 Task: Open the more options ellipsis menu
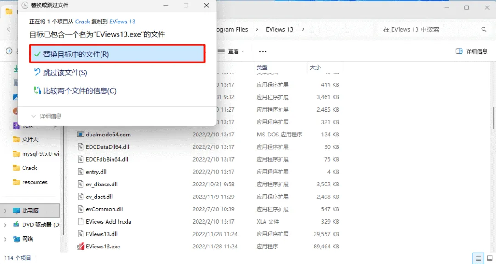point(263,51)
